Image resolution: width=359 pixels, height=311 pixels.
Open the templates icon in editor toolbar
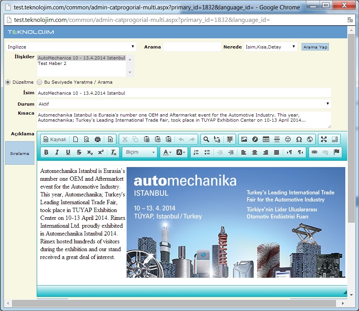tap(110, 139)
